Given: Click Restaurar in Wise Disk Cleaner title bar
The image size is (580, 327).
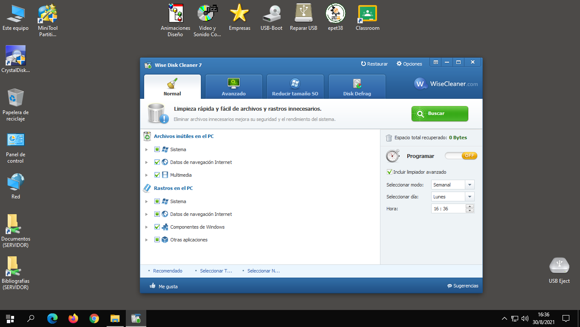Looking at the screenshot, I should coord(374,64).
